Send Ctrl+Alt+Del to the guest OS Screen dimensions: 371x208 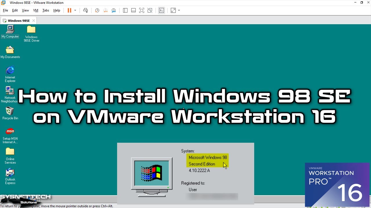(86, 10)
